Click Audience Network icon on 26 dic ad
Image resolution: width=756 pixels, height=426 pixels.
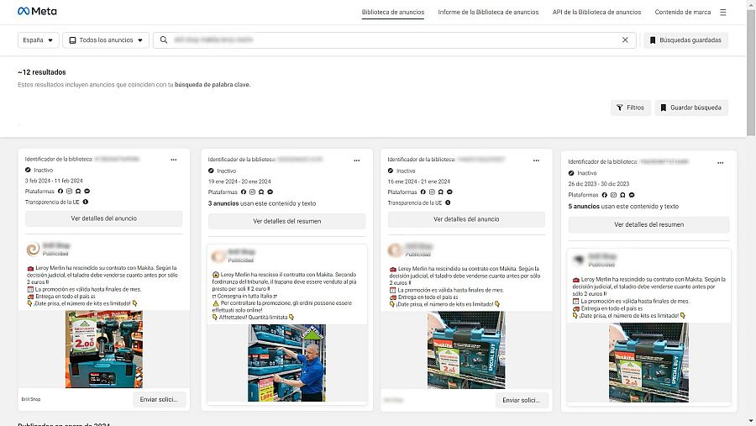[x=622, y=195]
